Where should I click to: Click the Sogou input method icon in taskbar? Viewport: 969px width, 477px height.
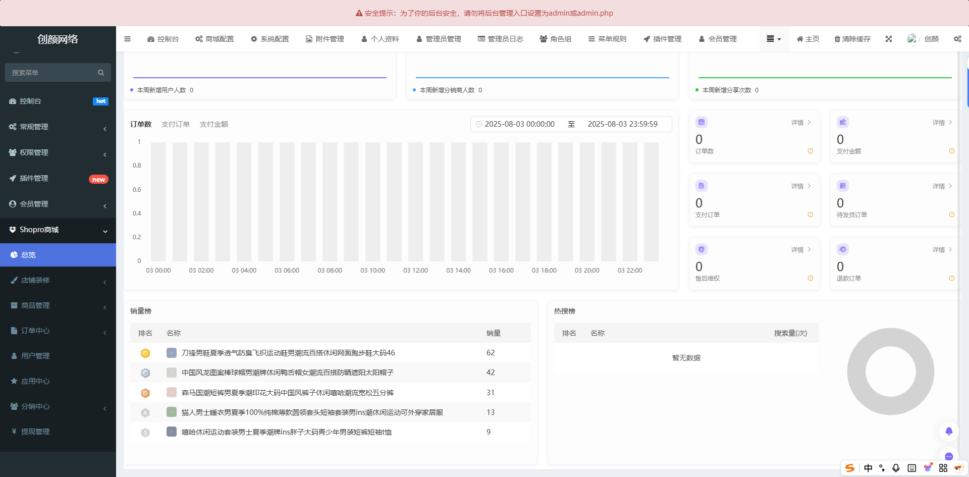850,468
